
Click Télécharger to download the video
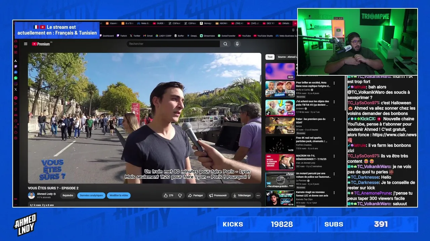point(242,195)
